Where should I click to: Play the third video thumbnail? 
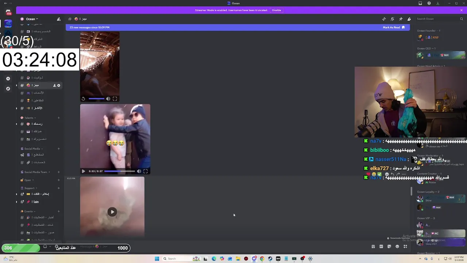pyautogui.click(x=112, y=212)
